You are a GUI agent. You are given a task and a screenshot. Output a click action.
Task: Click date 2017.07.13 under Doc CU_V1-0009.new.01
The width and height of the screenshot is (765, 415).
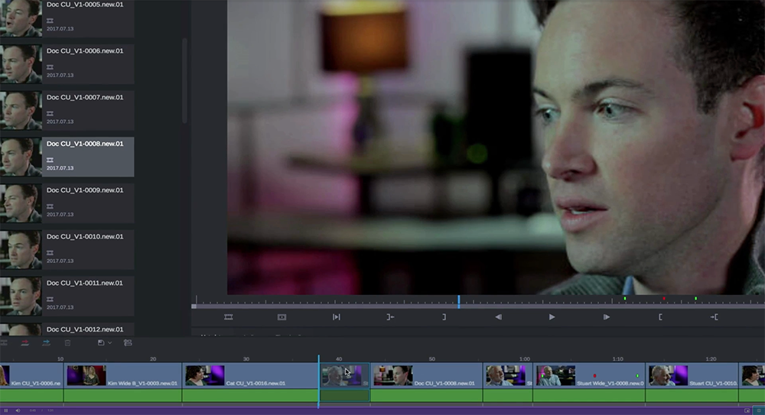[x=60, y=215]
